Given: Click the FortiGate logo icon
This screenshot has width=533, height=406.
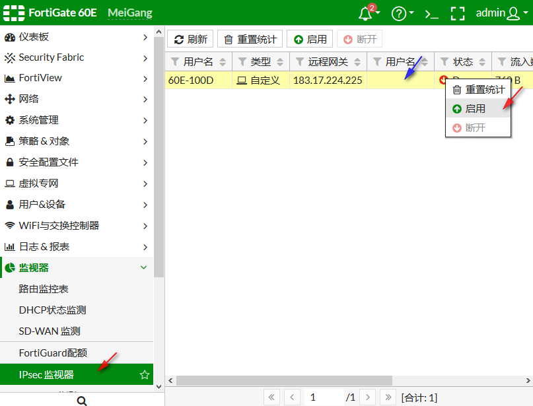Looking at the screenshot, I should pos(14,13).
